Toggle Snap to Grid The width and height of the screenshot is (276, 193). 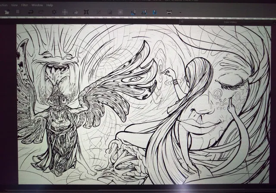coord(155,12)
